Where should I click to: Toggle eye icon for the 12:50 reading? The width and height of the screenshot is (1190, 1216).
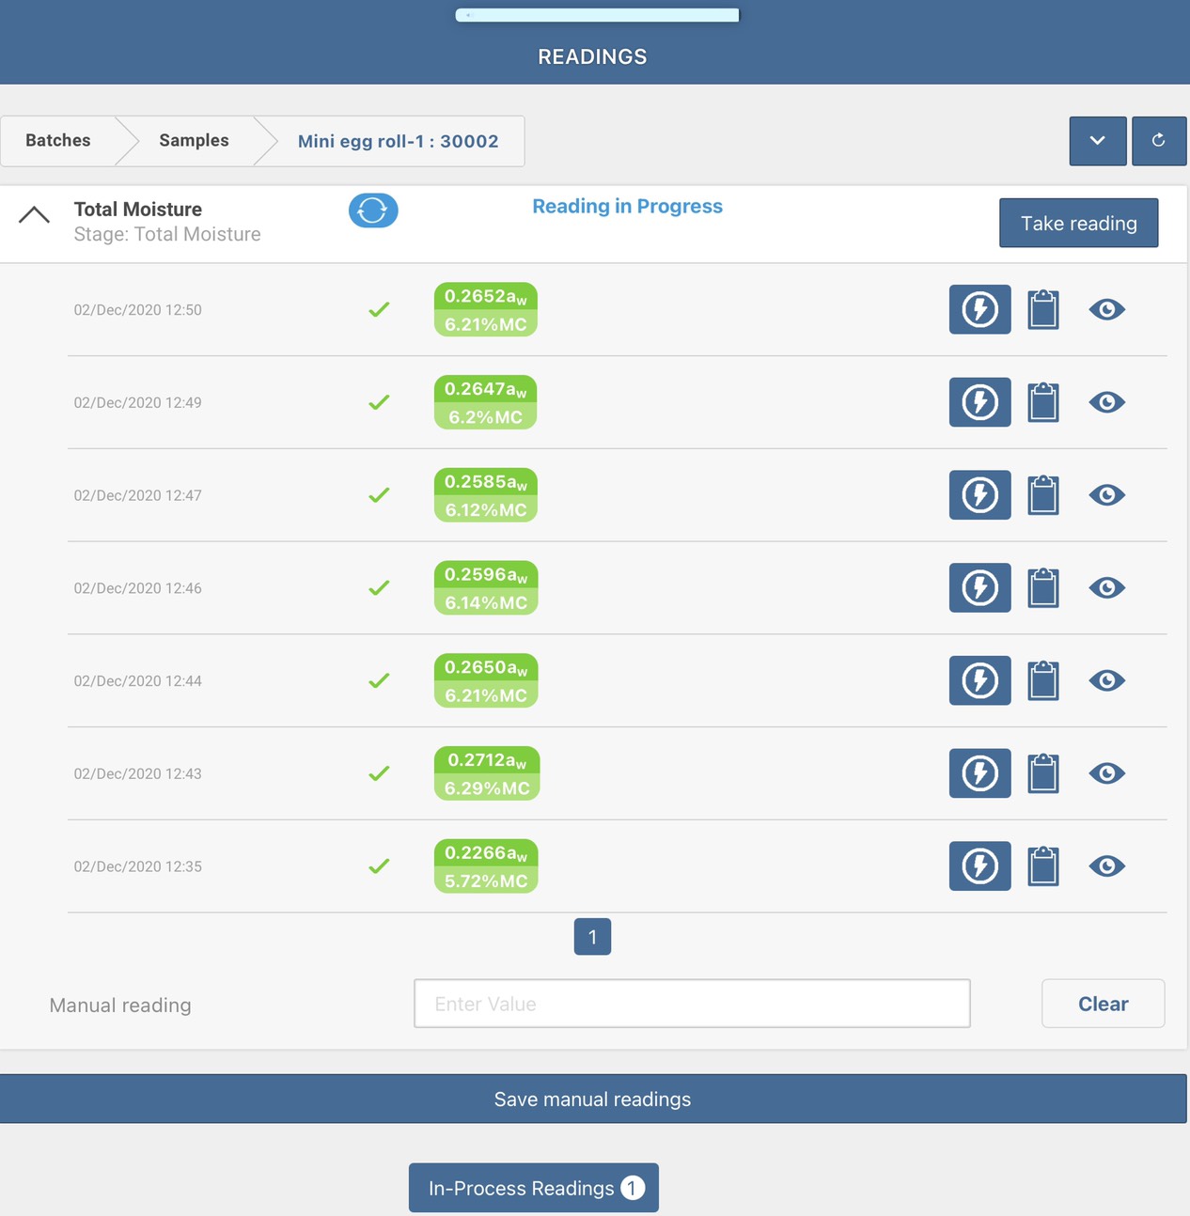click(x=1106, y=309)
